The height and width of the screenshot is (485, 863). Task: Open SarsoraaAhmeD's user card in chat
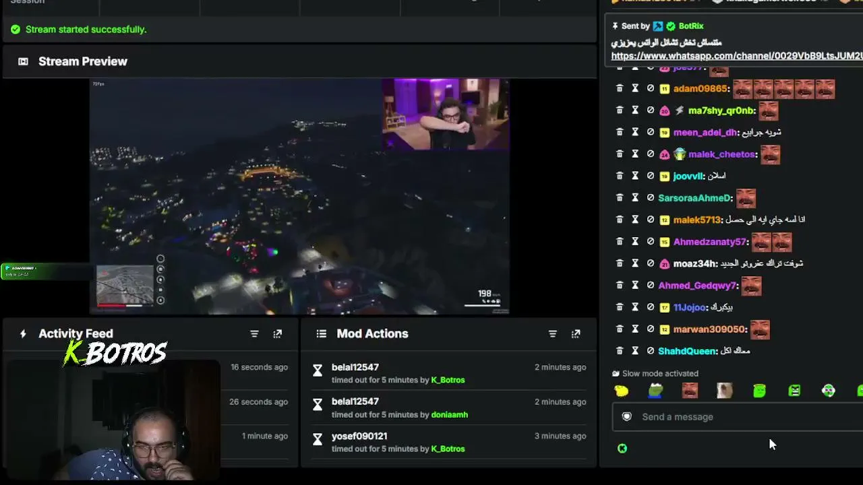695,198
